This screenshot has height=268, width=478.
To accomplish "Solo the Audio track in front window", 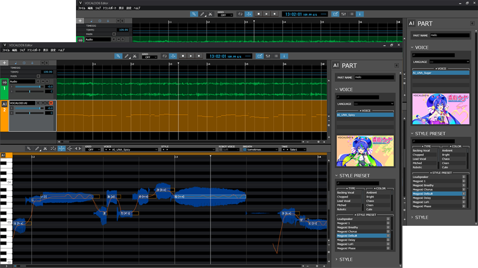I will [x=47, y=81].
